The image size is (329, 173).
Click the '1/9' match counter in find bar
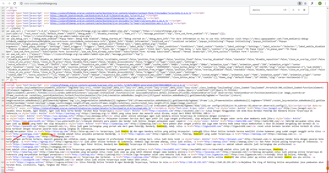(285, 10)
